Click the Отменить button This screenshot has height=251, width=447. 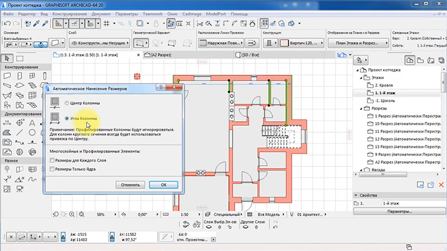pos(129,184)
